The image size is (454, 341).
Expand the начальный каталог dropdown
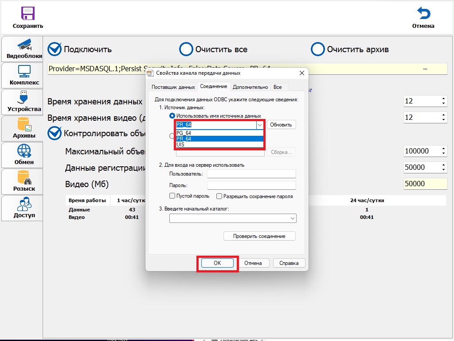coord(292,218)
